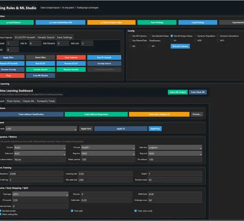The height and width of the screenshot is (221, 244).
Task: Enable the Use All Columns checkbox
Action: (x=130, y=36)
